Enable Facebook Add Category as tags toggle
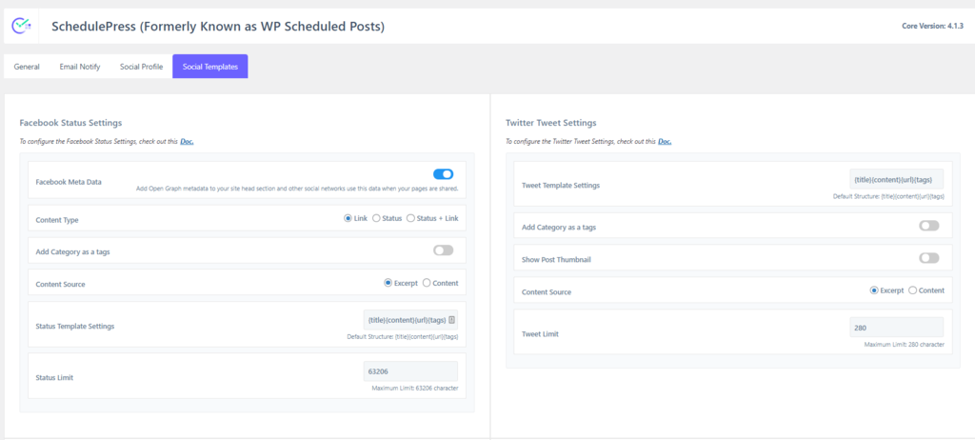975x440 pixels. click(x=443, y=250)
